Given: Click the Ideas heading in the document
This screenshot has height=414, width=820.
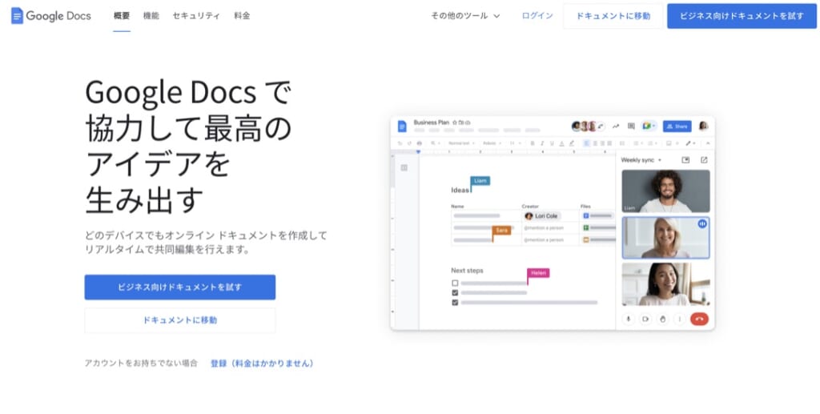Looking at the screenshot, I should pyautogui.click(x=460, y=191).
